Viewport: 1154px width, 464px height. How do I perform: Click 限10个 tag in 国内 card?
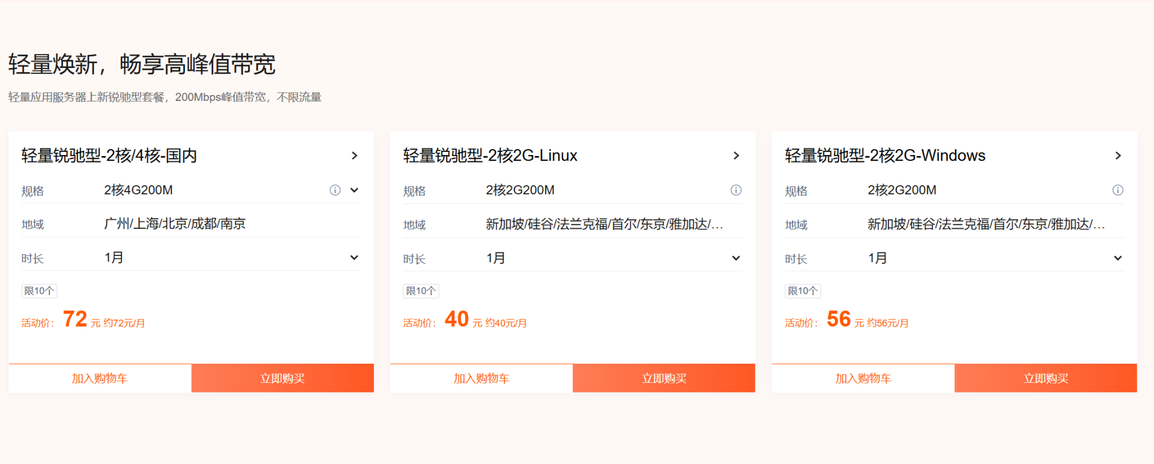[39, 291]
